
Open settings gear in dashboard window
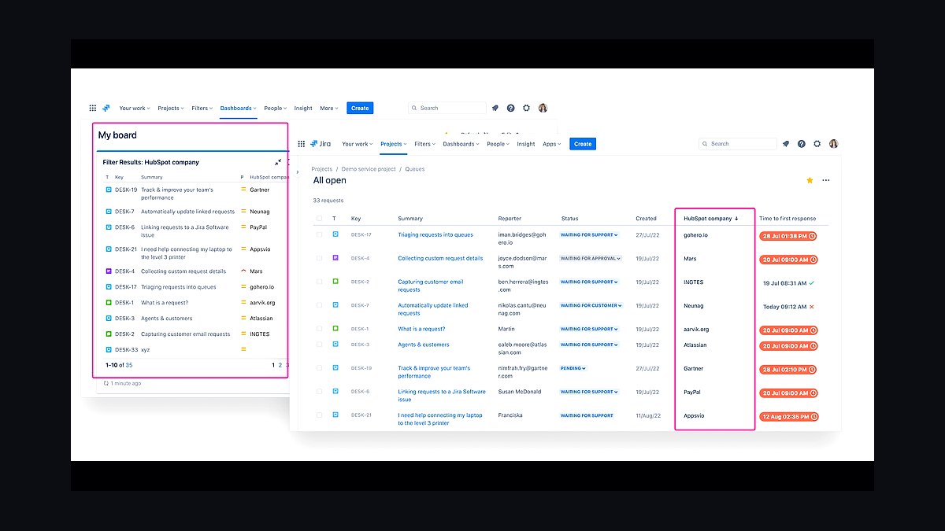tap(527, 108)
